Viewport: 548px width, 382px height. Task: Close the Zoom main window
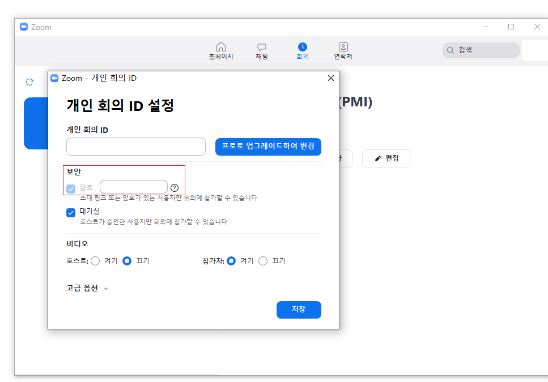point(537,27)
